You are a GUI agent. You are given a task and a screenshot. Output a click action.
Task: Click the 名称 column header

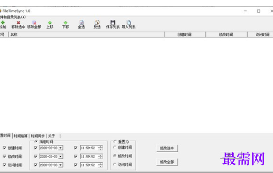(86, 34)
